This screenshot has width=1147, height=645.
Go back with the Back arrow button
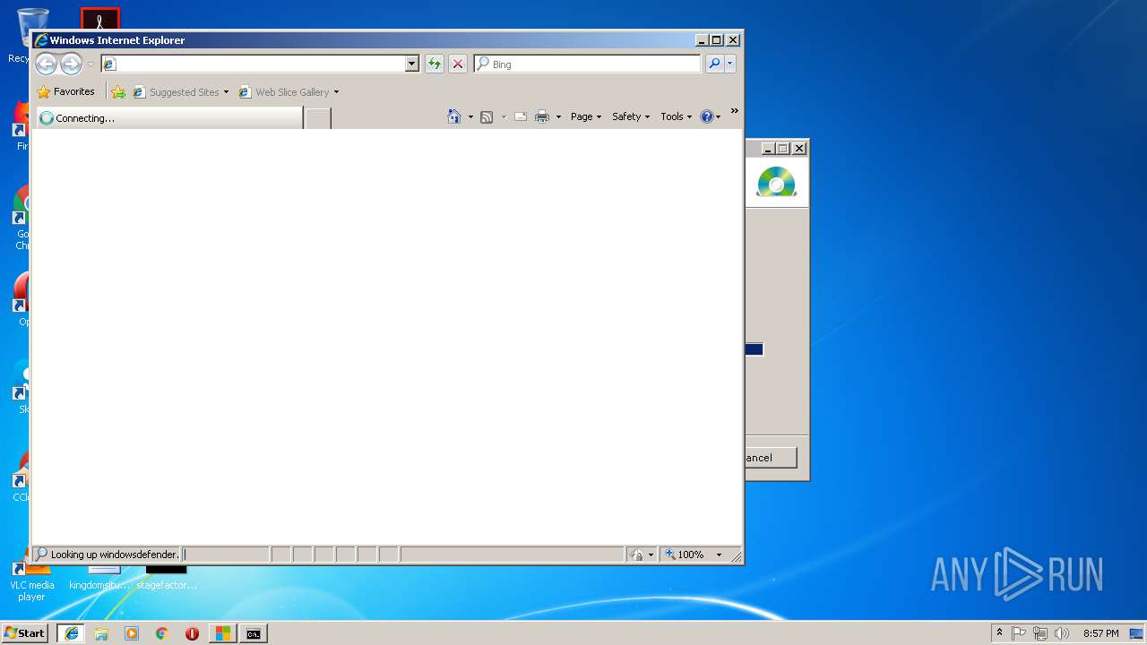(x=46, y=64)
